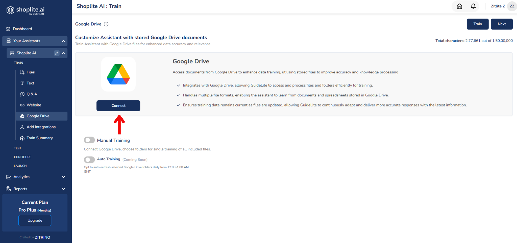Toggle the Manual Training switch
Screen dimensions: 517x243
pos(89,140)
